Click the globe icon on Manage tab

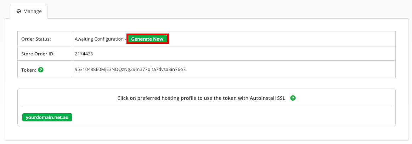coord(19,12)
